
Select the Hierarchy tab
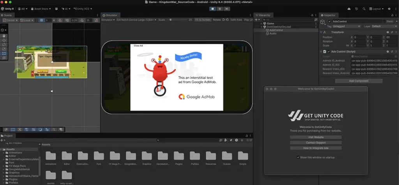(263, 15)
